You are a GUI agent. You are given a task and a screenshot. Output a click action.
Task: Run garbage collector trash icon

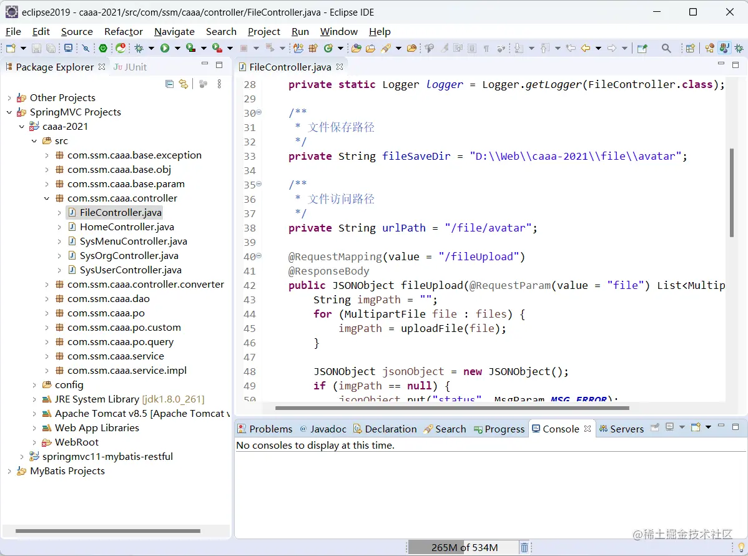click(x=524, y=547)
